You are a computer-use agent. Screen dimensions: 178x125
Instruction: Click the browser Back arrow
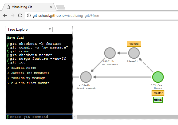coord(5,15)
